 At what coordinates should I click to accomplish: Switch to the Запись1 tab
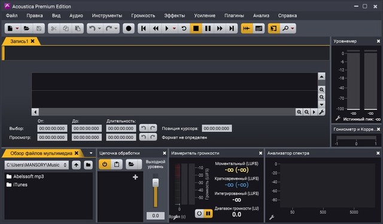coord(19,41)
